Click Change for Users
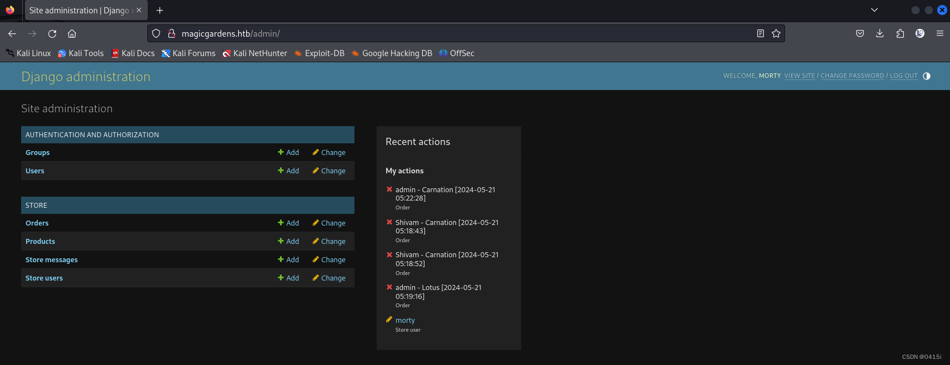 [x=329, y=171]
